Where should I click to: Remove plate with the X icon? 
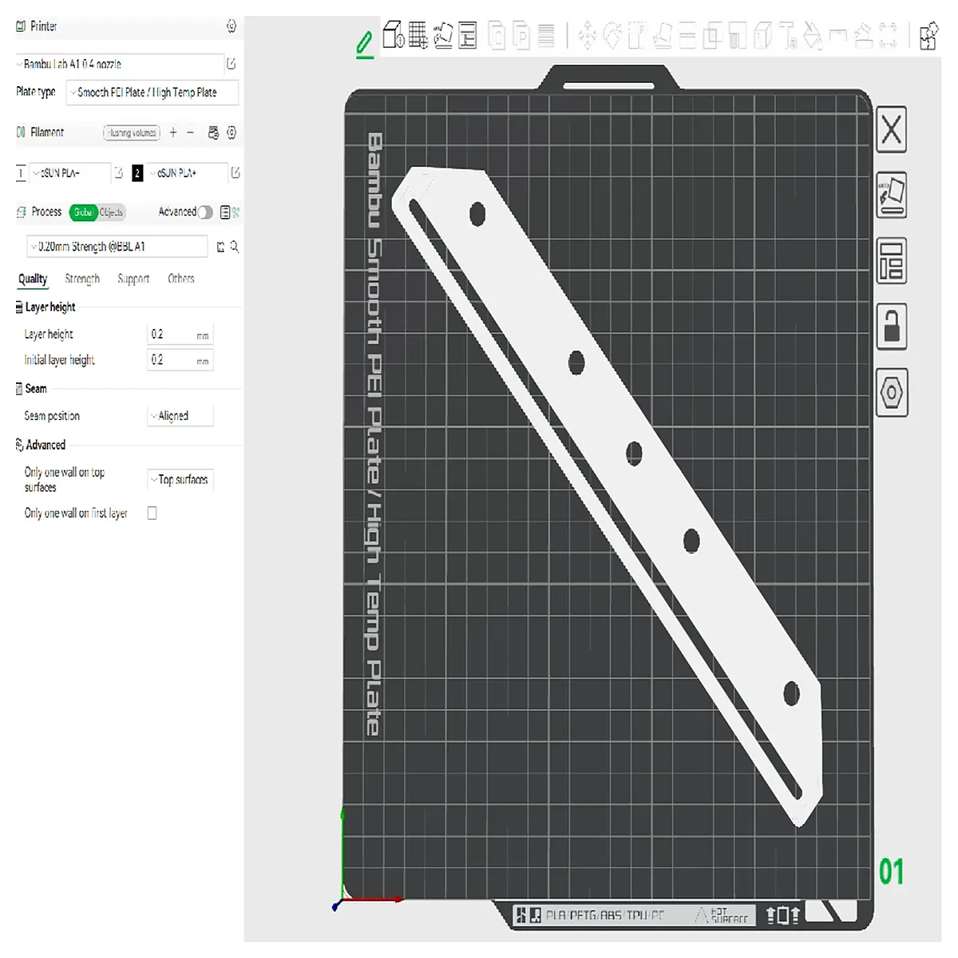tap(892, 129)
